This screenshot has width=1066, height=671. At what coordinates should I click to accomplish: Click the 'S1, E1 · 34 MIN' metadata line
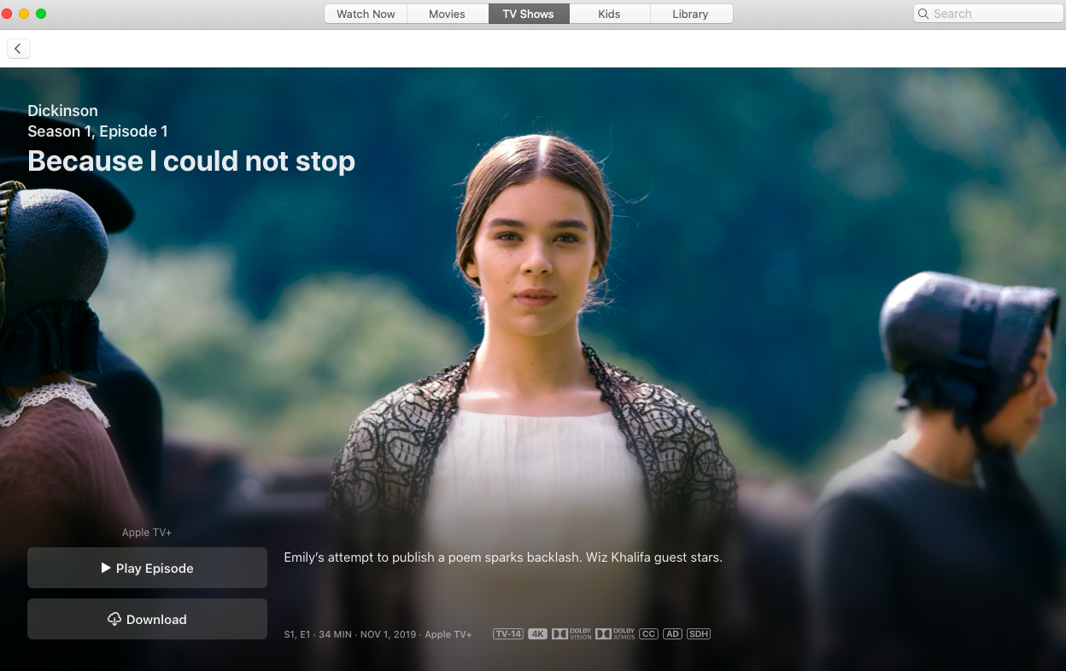click(x=378, y=634)
